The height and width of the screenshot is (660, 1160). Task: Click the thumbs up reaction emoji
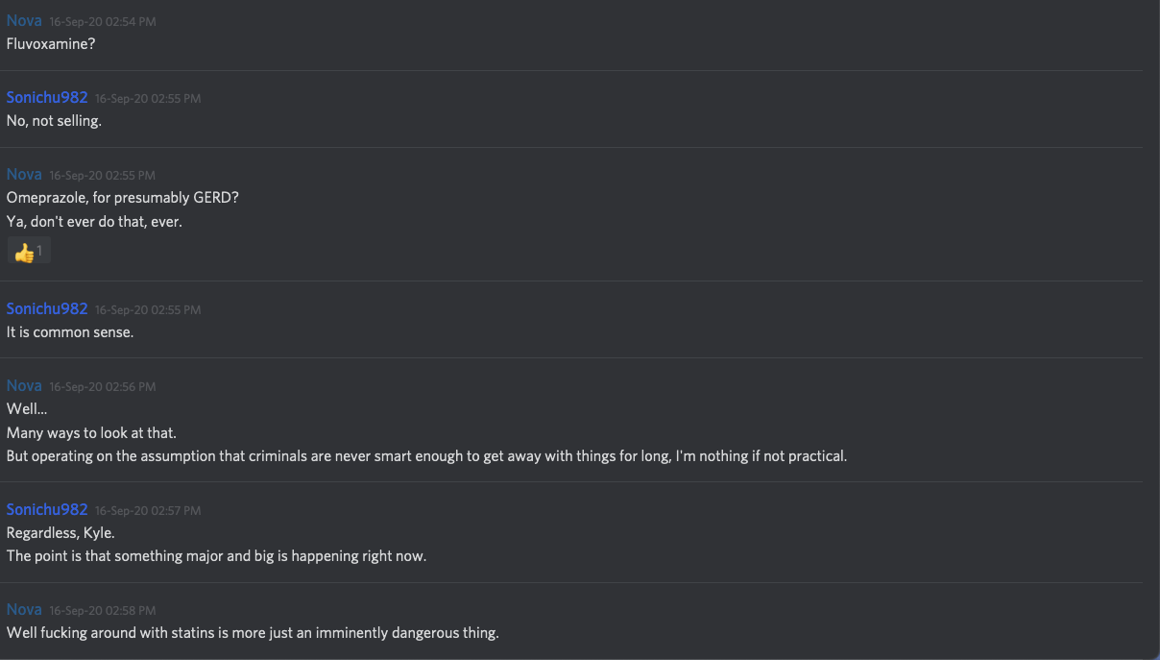click(x=25, y=253)
